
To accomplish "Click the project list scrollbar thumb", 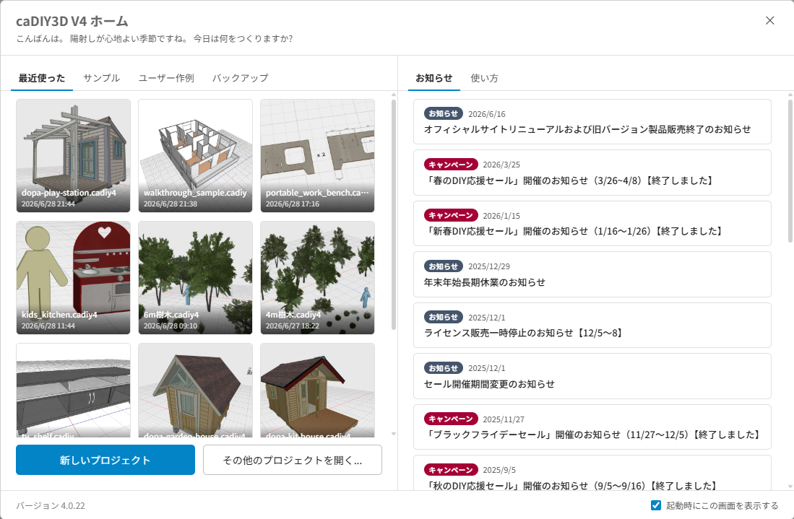I will point(394,214).
